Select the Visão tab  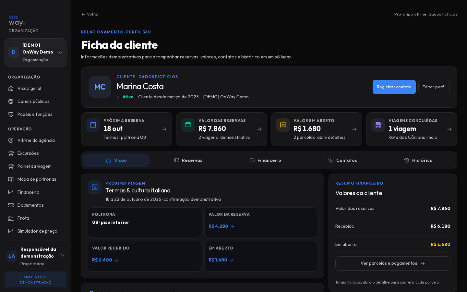click(x=116, y=160)
